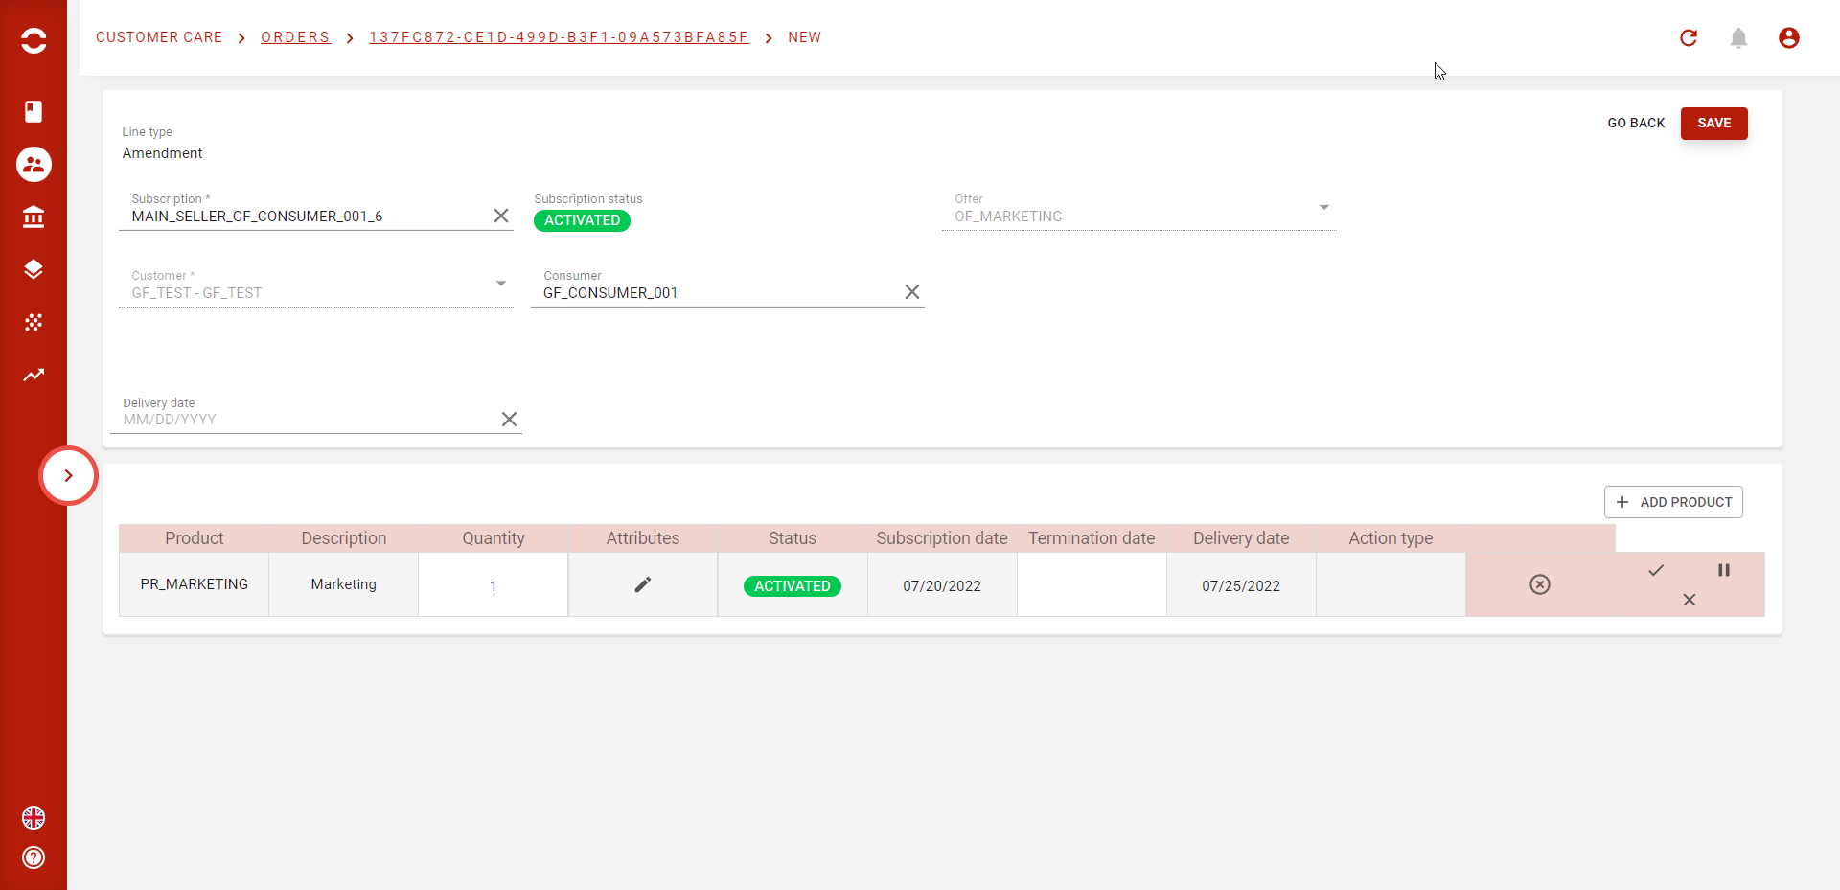Select the customers people icon in sidebar
The height and width of the screenshot is (890, 1840).
point(34,165)
